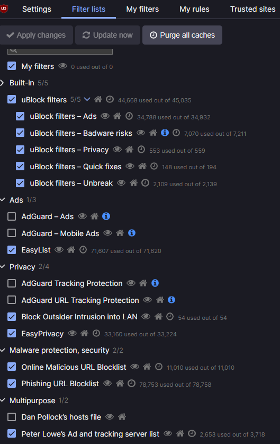Click the filter list search field
This screenshot has height=444, width=280.
60,51
